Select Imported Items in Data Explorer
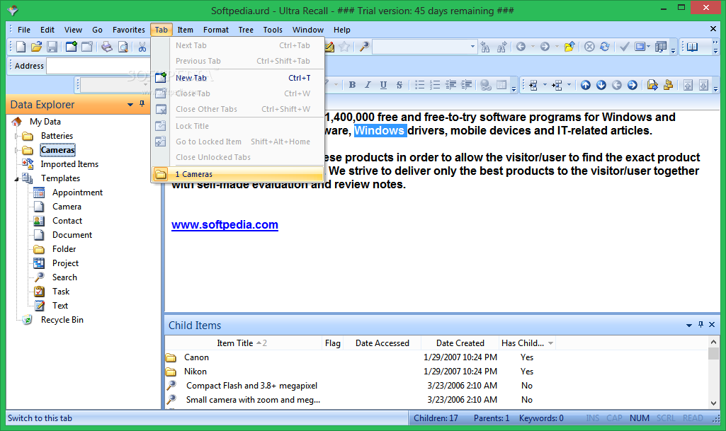Image resolution: width=726 pixels, height=431 pixels. tap(69, 164)
